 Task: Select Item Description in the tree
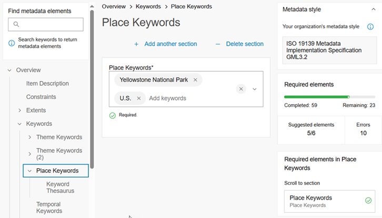47,84
